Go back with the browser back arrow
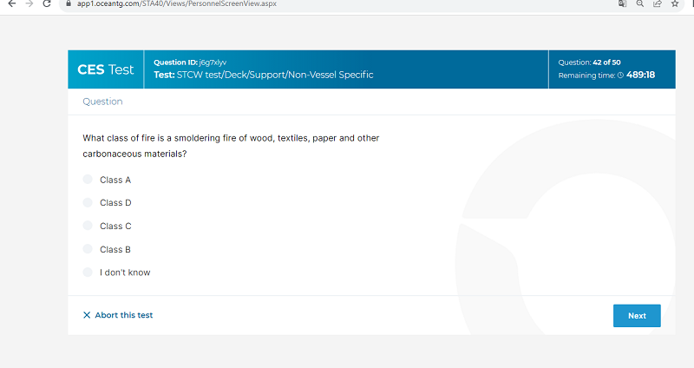This screenshot has height=368, width=694. point(12,3)
